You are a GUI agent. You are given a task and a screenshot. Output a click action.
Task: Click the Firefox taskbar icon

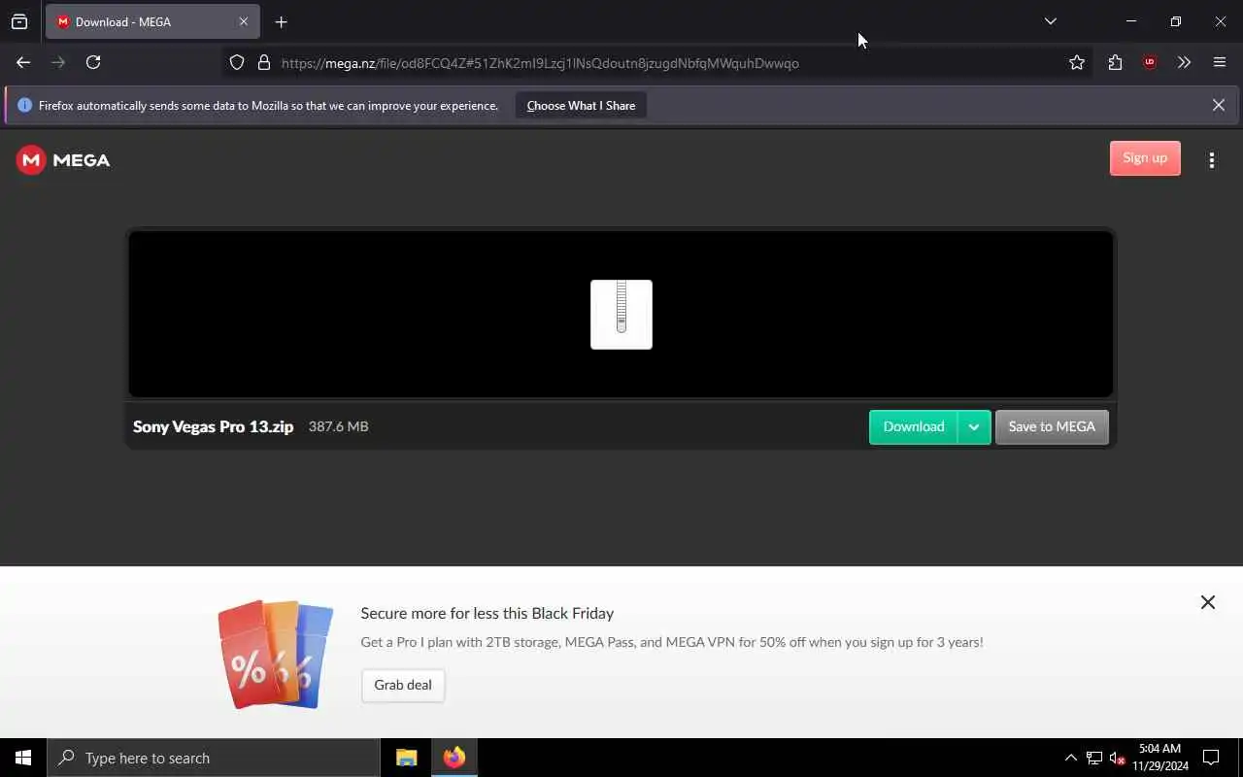pyautogui.click(x=454, y=758)
